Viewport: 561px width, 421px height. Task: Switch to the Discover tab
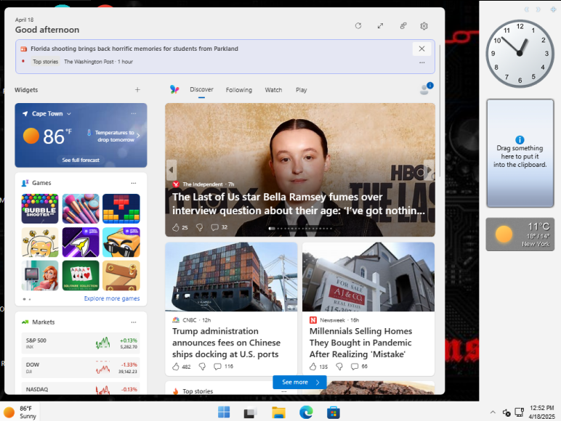[201, 89]
